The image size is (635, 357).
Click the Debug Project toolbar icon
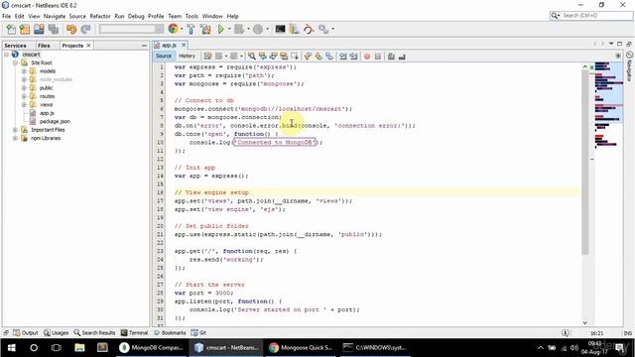tap(239, 29)
